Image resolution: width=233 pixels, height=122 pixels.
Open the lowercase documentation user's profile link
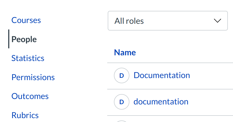pos(161,102)
